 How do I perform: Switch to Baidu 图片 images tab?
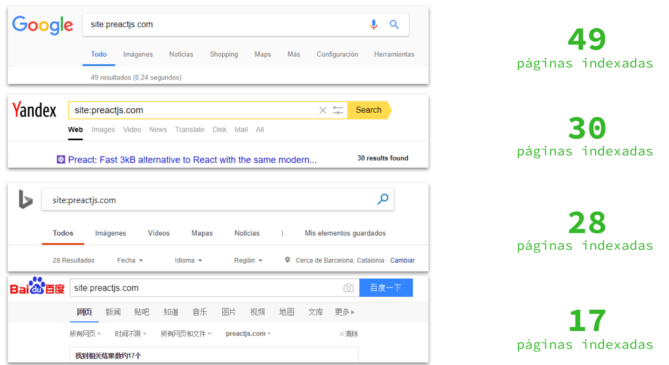coord(229,312)
